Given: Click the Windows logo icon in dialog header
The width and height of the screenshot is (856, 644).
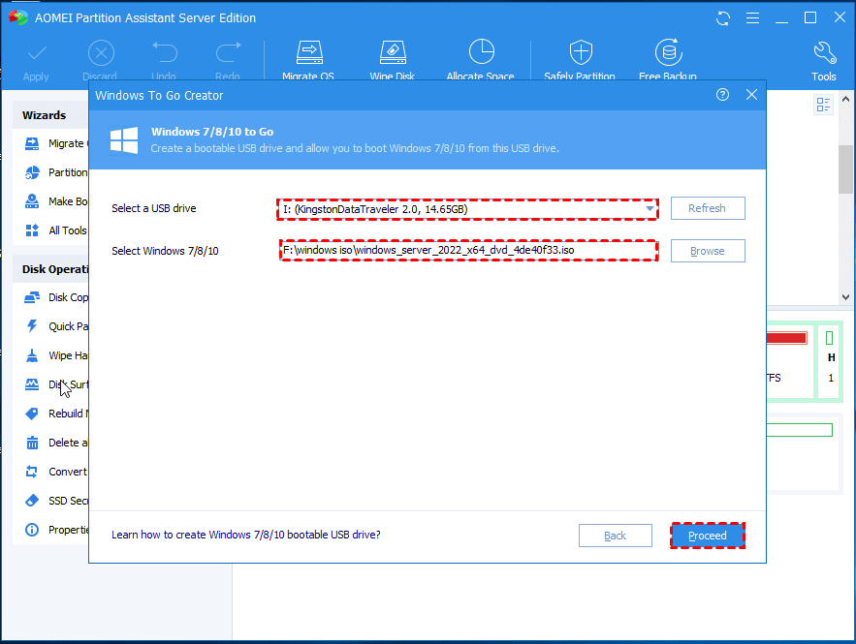Looking at the screenshot, I should click(124, 140).
